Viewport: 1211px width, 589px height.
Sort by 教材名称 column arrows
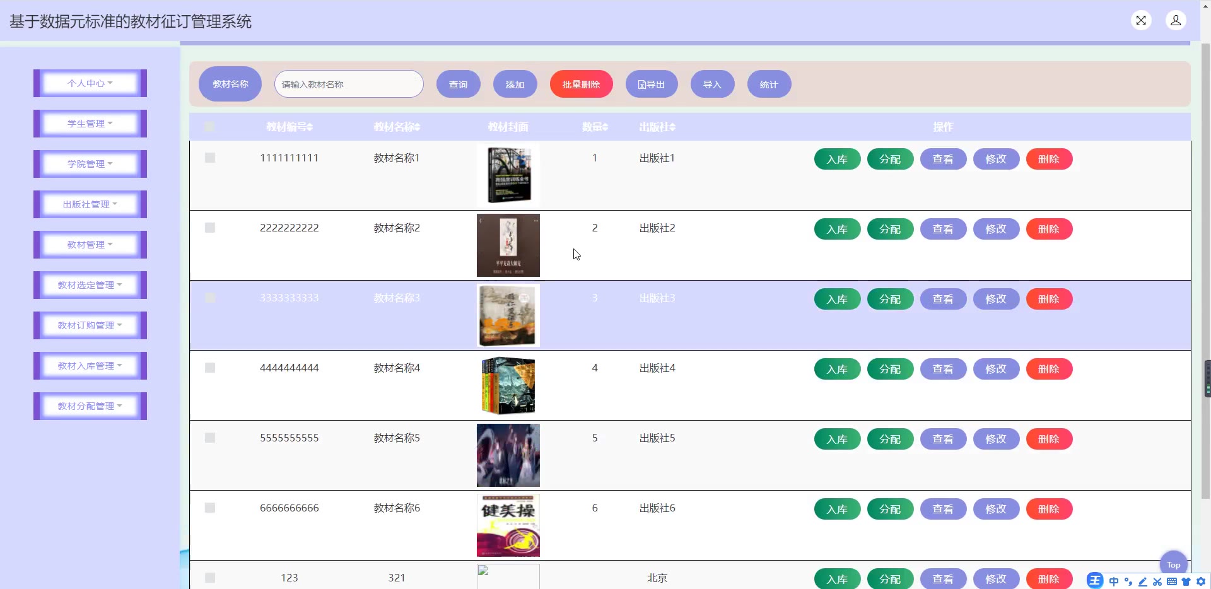point(417,127)
